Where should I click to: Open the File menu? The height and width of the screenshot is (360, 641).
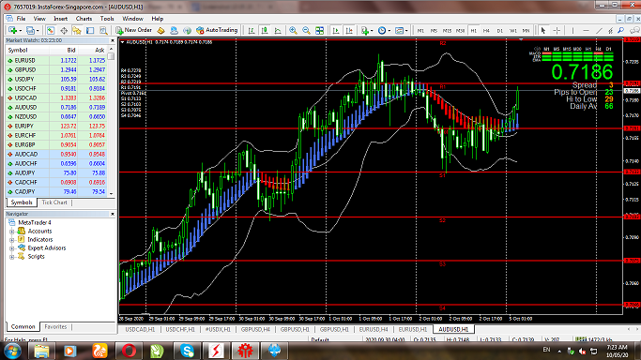click(x=21, y=19)
